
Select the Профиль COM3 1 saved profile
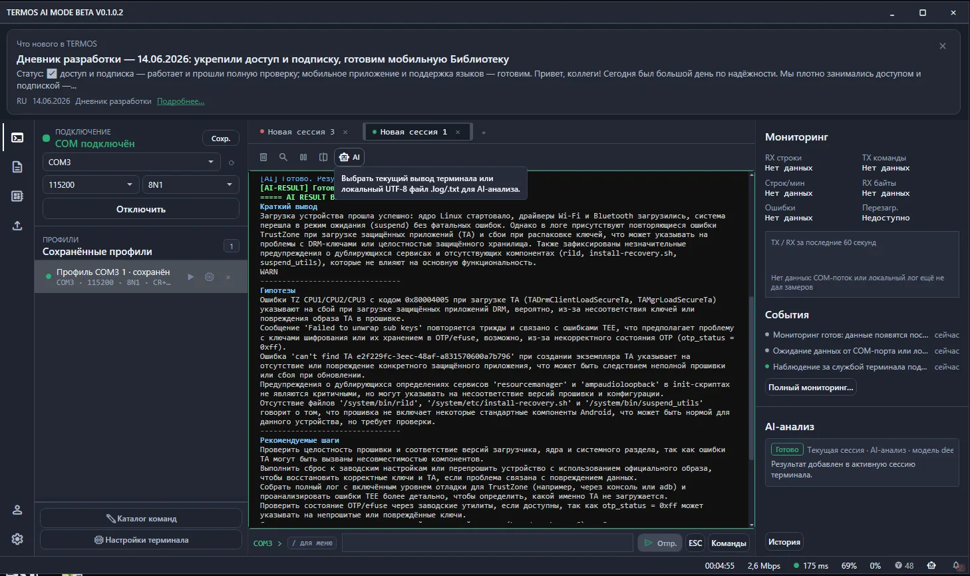[x=141, y=277]
